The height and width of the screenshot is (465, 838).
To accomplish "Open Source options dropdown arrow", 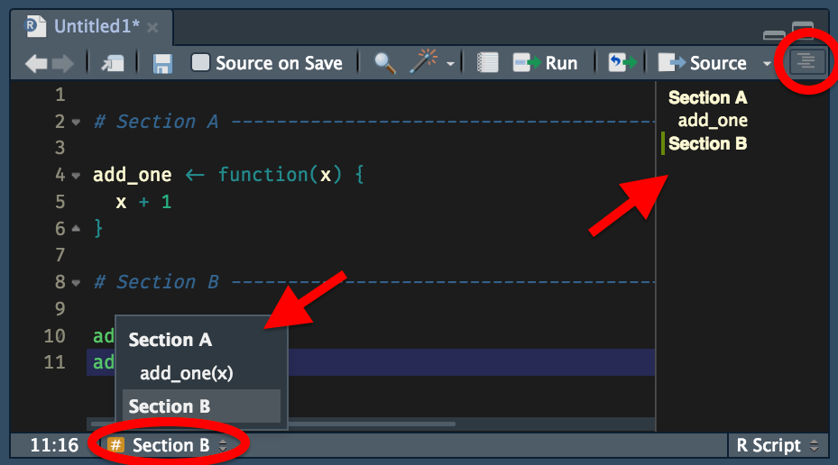I will [767, 63].
